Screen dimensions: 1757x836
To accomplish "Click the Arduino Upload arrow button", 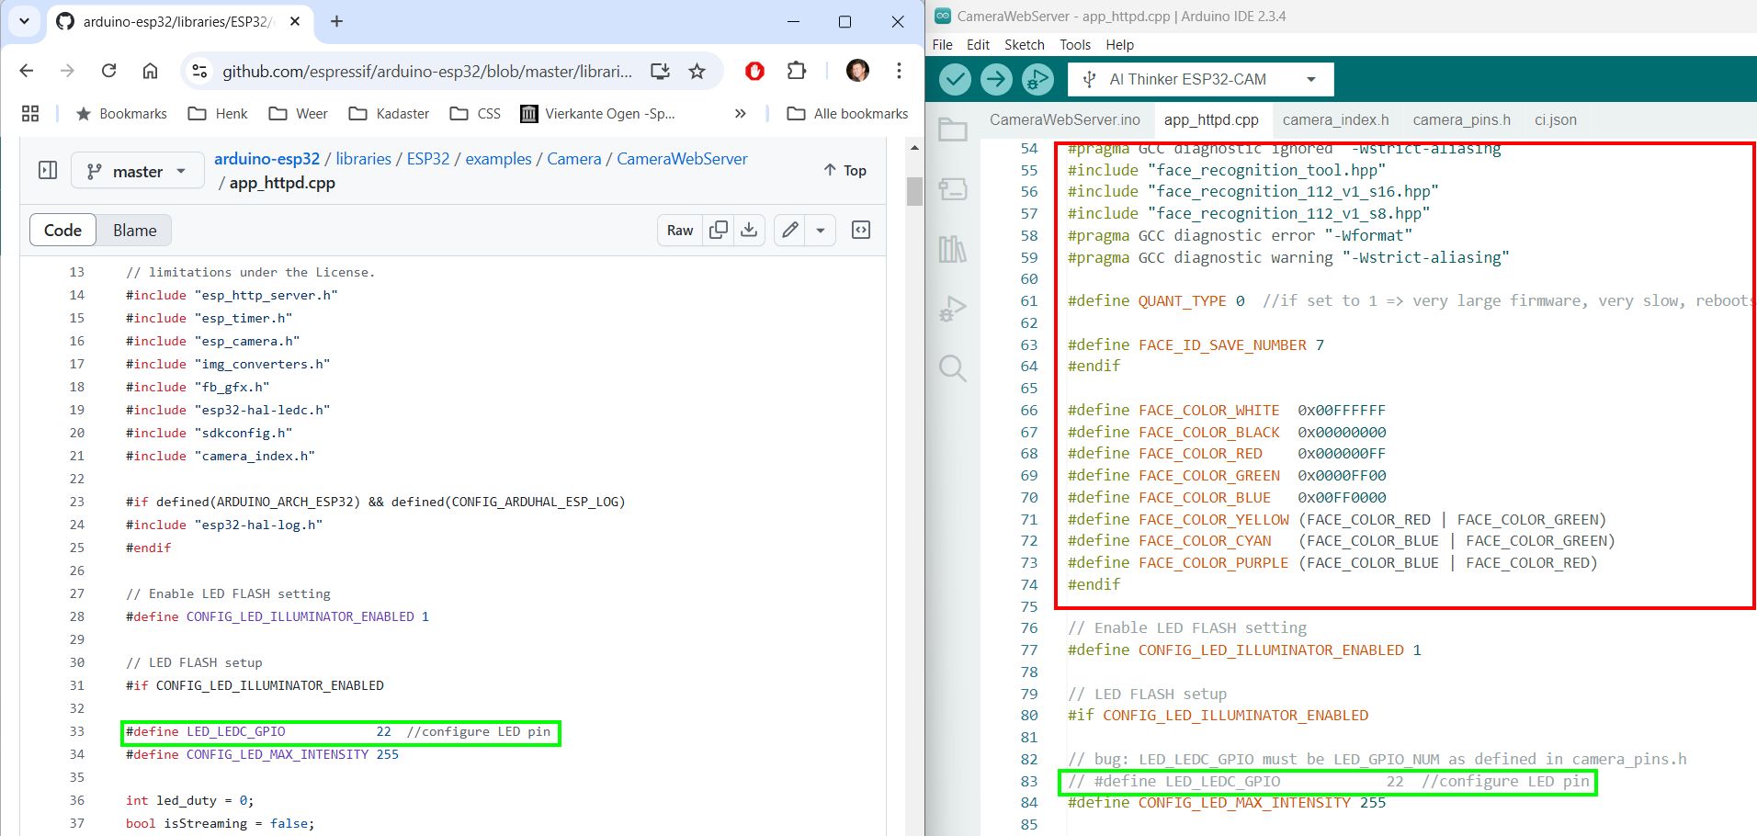I will [996, 80].
